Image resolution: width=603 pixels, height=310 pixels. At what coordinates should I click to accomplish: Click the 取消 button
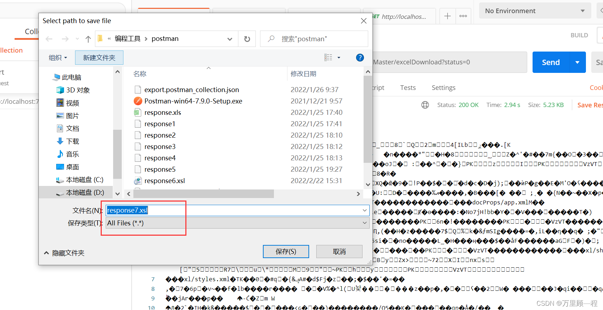339,251
